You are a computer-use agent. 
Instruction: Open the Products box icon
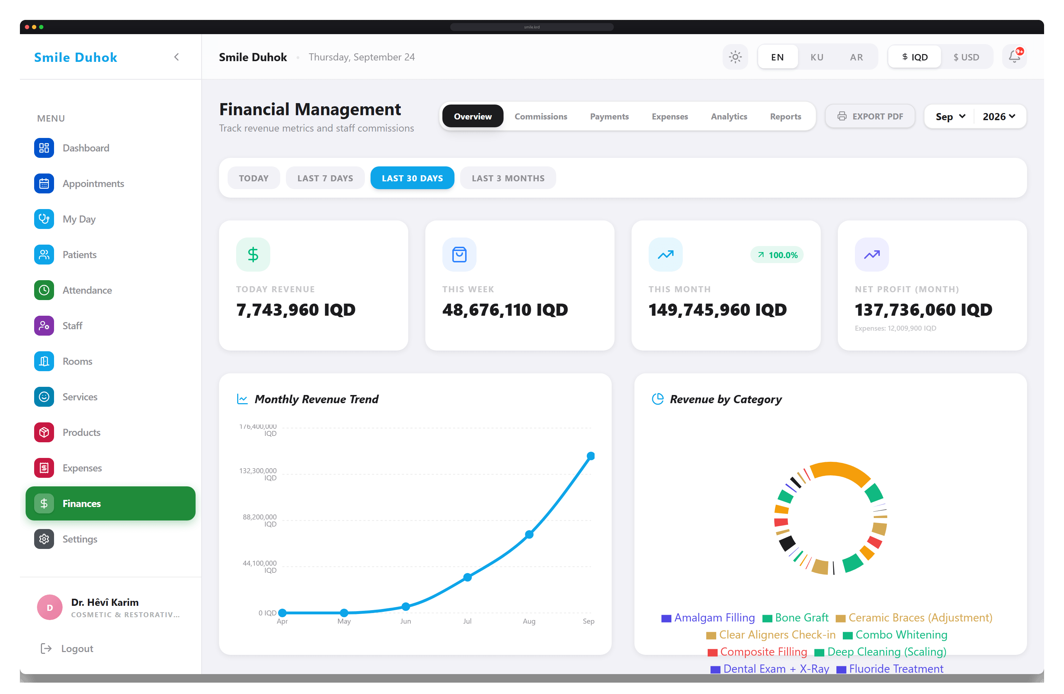[44, 432]
